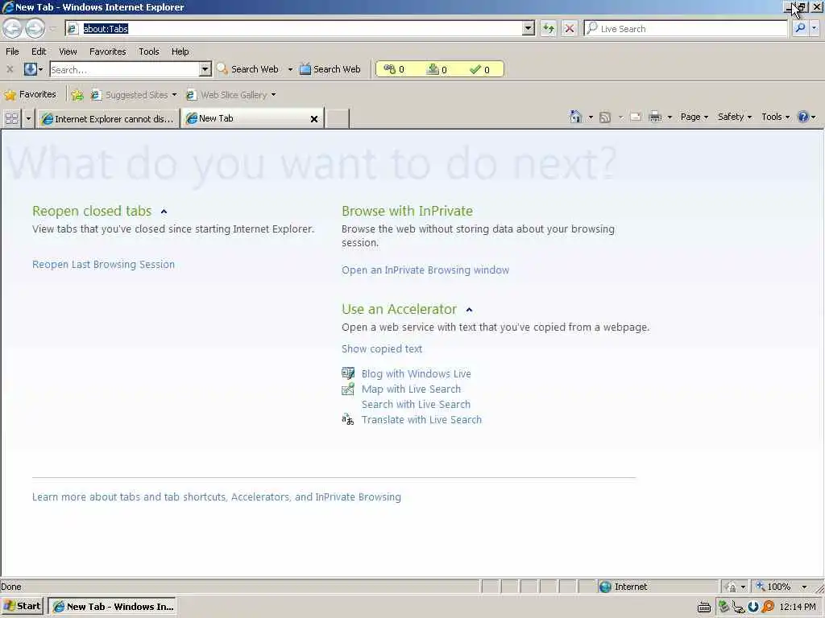The height and width of the screenshot is (618, 825).
Task: Open the Favorites menu
Action: point(107,51)
